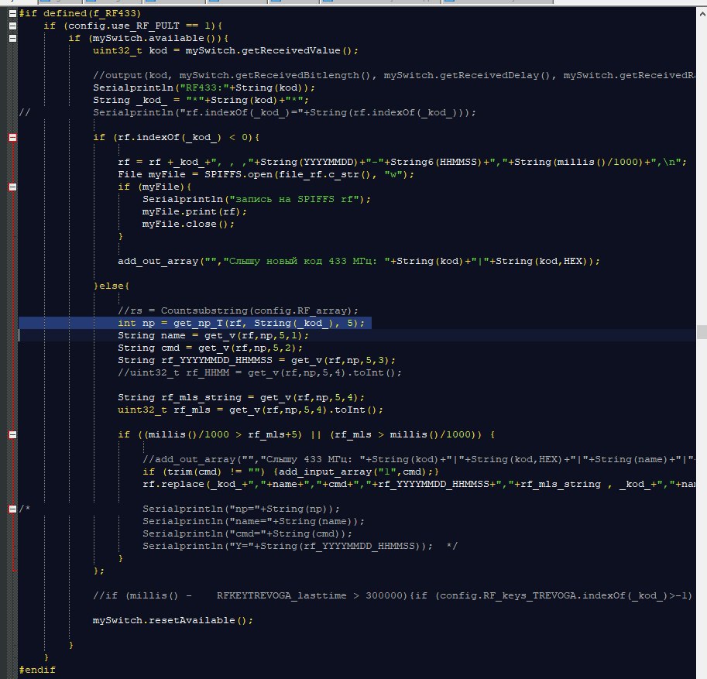Click the '#endif' directive line

point(37,670)
